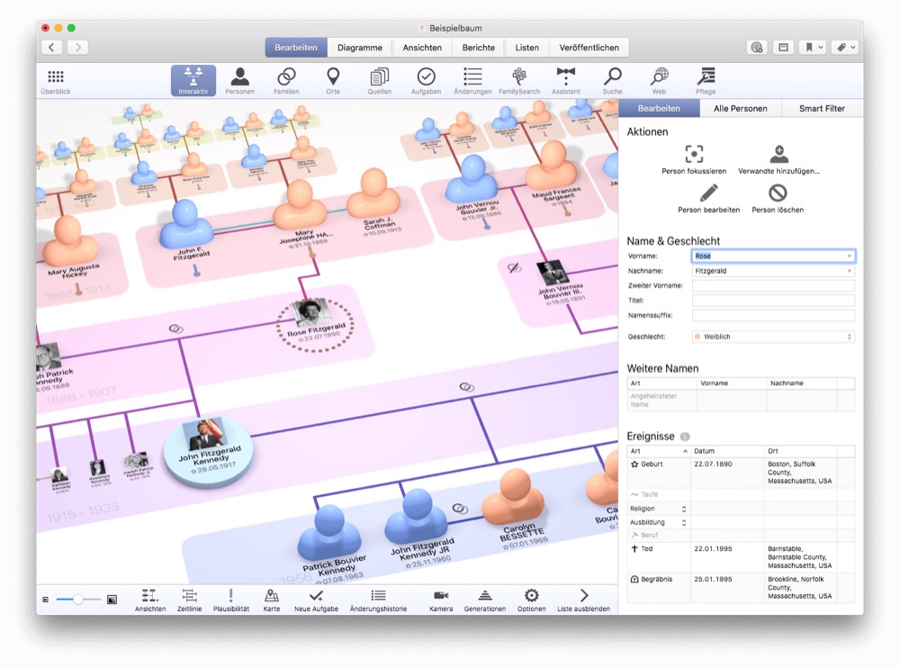Open the Quellen sources section
Screen dimensions: 900x667
point(379,80)
